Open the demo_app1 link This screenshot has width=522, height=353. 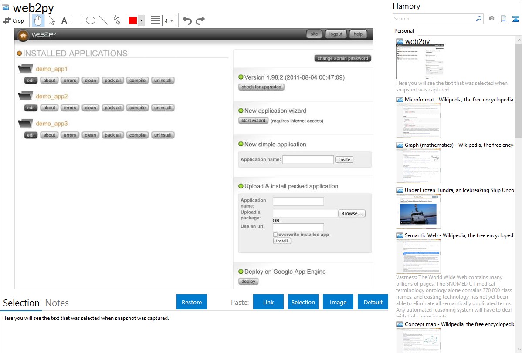point(51,69)
